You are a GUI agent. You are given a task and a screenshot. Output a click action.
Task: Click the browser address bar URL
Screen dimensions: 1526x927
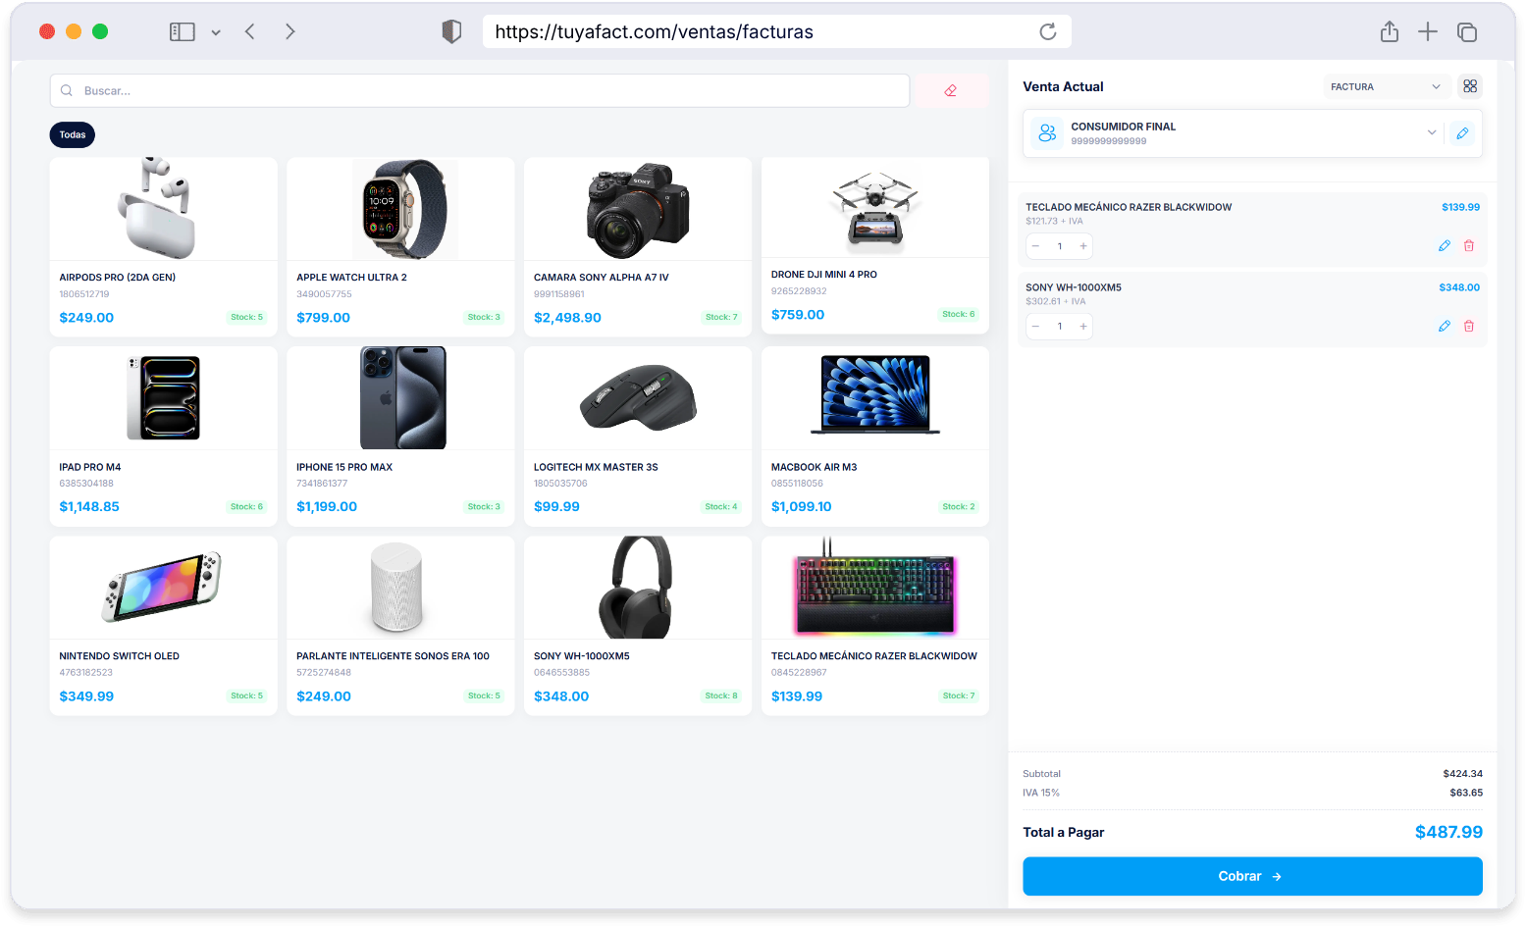click(x=654, y=31)
